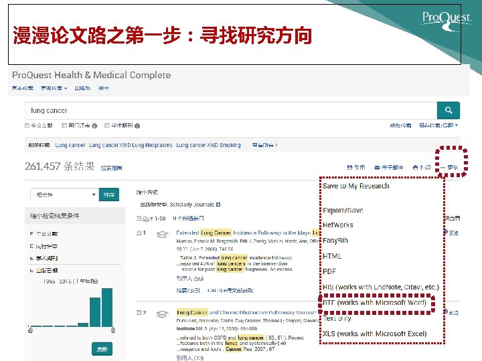This screenshot has width=482, height=361.
Task: Click the left date range slider handle
Action: click(x=30, y=330)
